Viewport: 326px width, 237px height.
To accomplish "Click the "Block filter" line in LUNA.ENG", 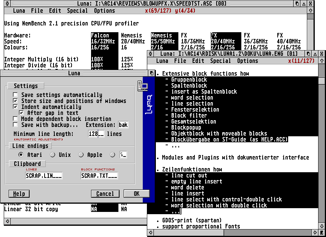I will [x=189, y=115].
